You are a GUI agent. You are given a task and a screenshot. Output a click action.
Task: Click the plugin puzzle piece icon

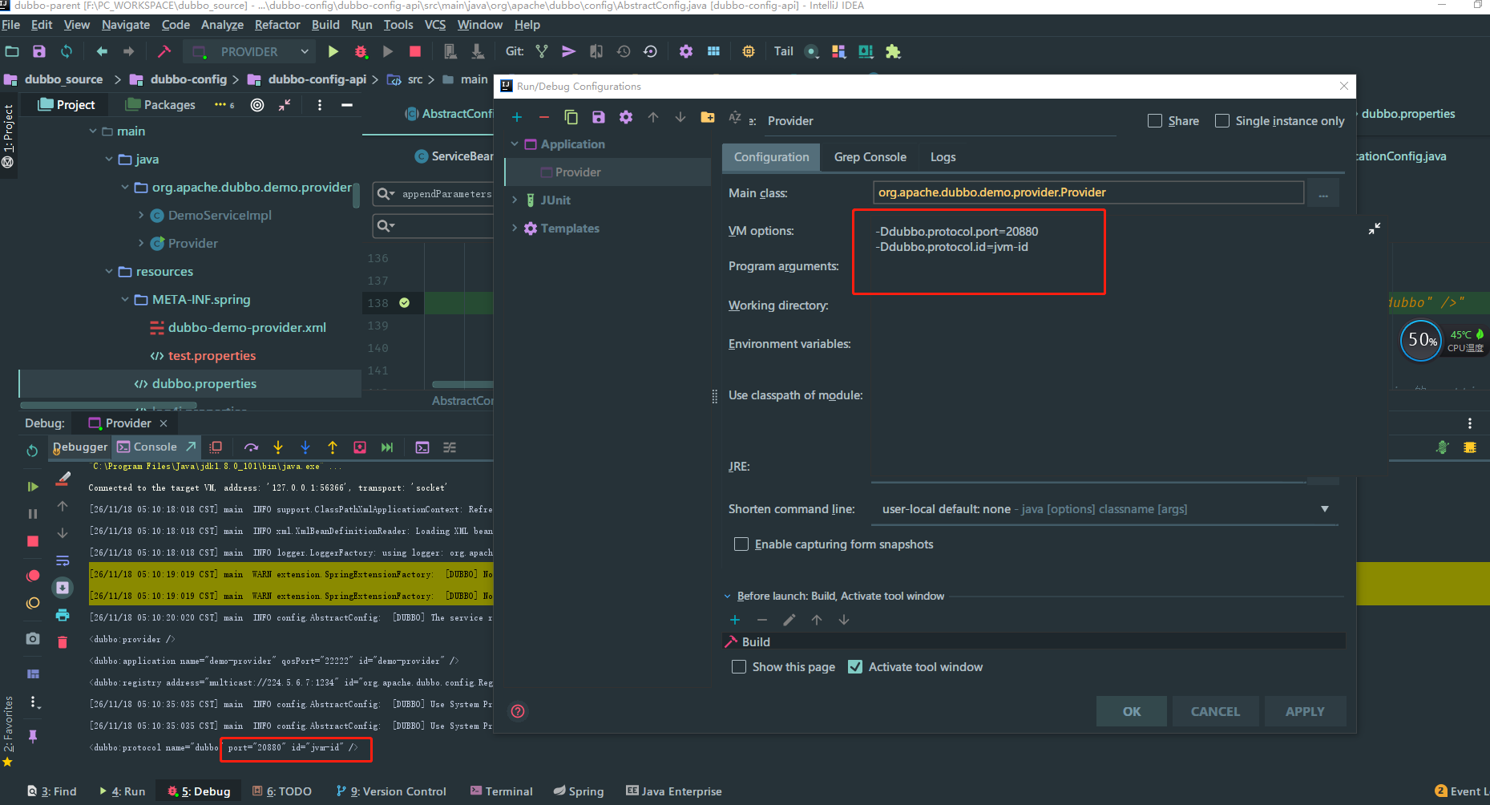893,51
